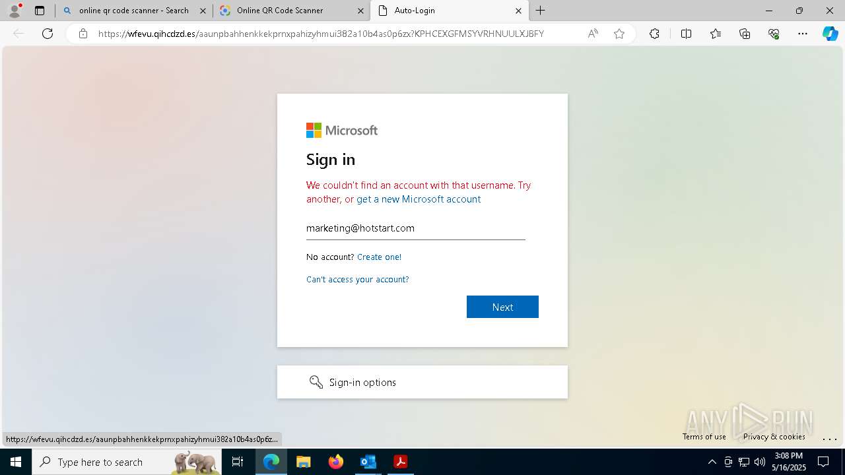Select the Auto-Login tab
Image resolution: width=845 pixels, height=475 pixels.
click(449, 11)
